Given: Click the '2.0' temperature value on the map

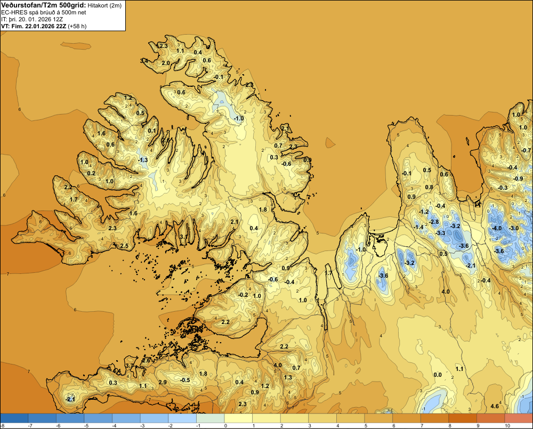Looking at the screenshot, I should (166, 63).
